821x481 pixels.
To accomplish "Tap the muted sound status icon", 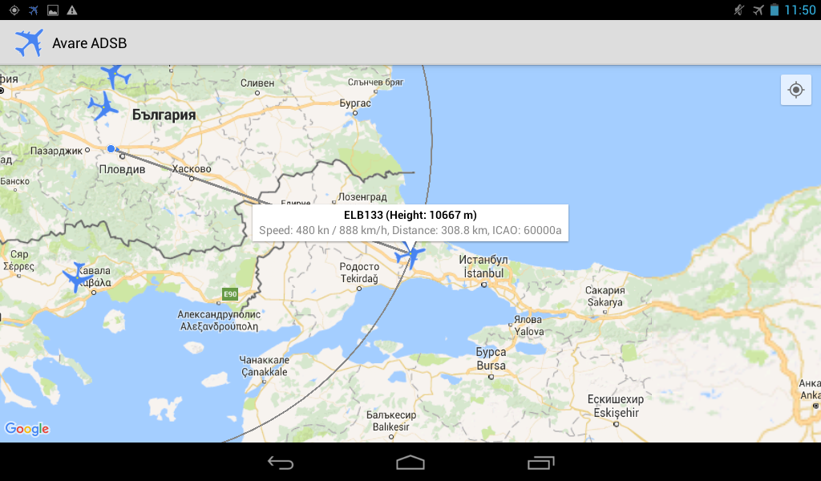I will pos(738,10).
